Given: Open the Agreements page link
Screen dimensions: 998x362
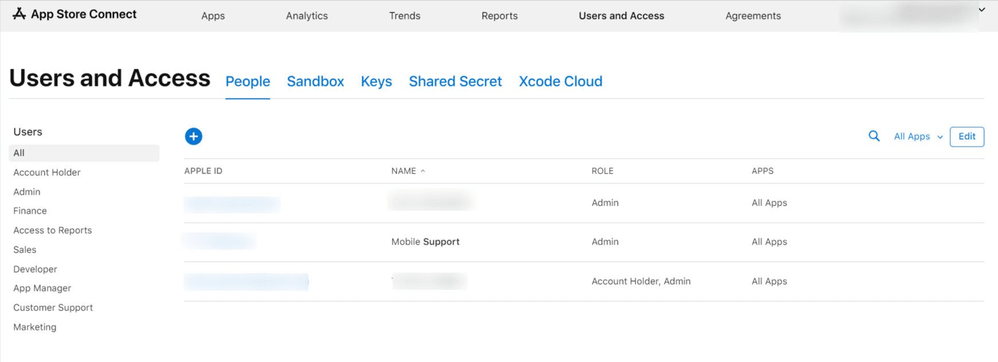Looking at the screenshot, I should tap(753, 16).
